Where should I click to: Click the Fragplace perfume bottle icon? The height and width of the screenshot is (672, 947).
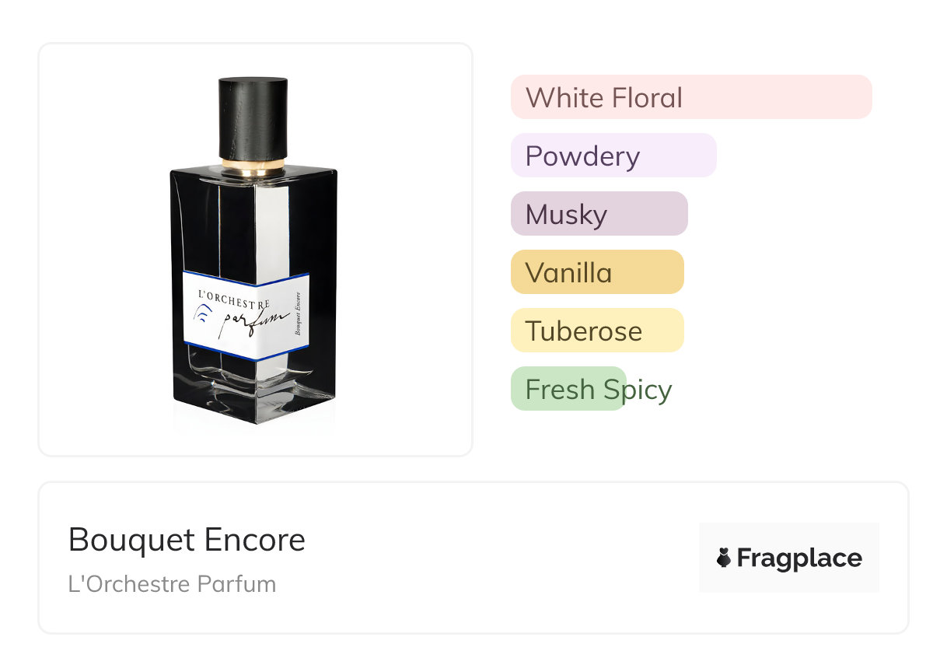click(x=724, y=558)
